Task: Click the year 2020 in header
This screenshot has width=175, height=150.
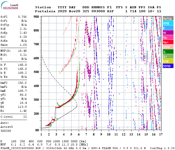Action: pos(62,11)
